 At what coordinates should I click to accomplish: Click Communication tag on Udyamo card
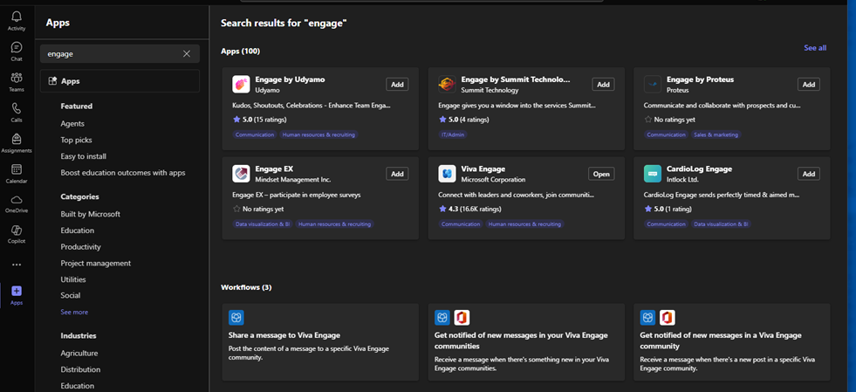[255, 134]
